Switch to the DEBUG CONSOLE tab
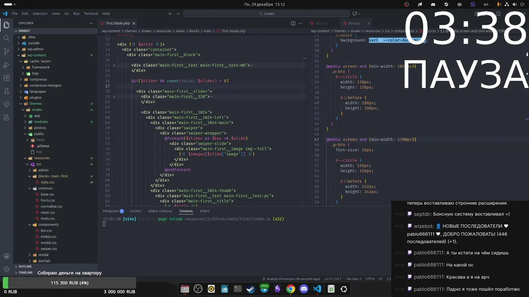This screenshot has width=529, height=297. coord(160,211)
